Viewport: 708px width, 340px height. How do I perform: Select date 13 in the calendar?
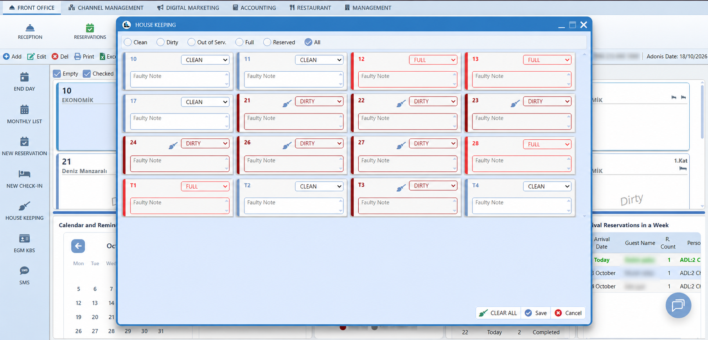[x=95, y=303]
